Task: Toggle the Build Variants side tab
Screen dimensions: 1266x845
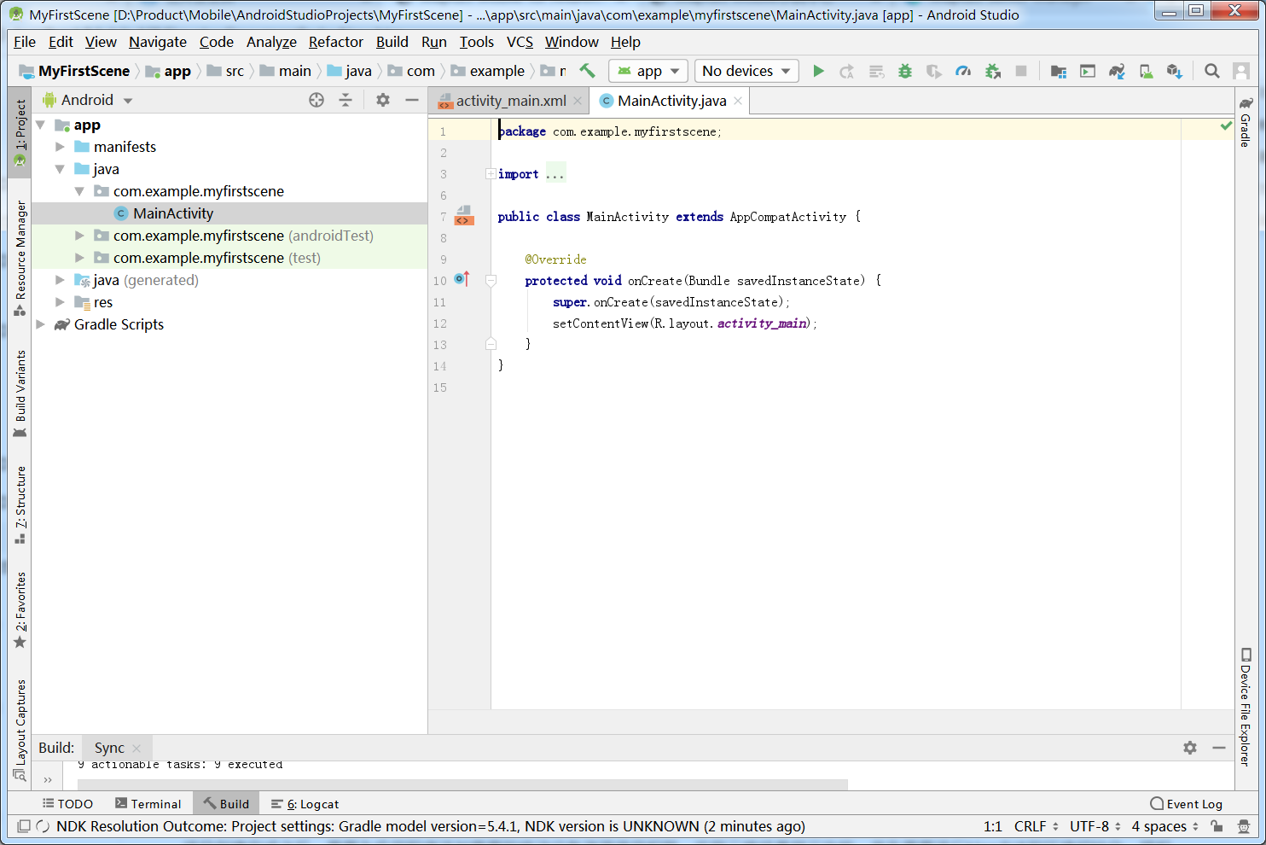Action: [20, 393]
